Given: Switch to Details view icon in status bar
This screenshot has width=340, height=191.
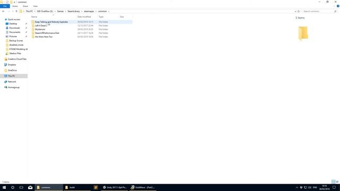Looking at the screenshot, I should [334, 181].
